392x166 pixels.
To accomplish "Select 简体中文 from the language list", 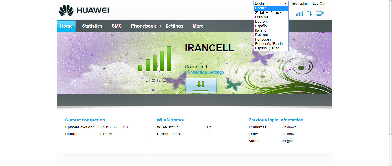I will coord(271,13).
